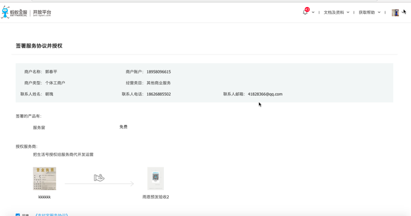Click the 服务窗 product name
411x216 pixels.
(39, 127)
